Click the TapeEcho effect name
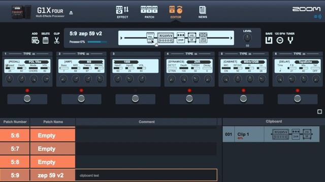Screen dimensions: 325x182 307,62
